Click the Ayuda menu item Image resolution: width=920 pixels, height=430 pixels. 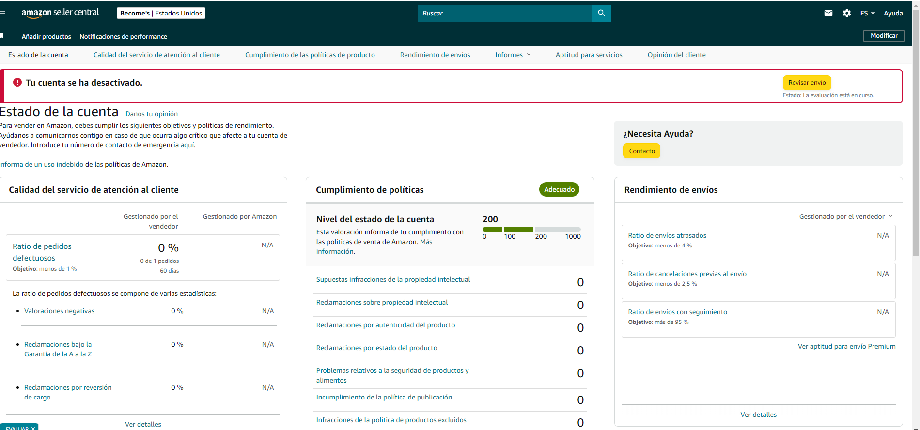coord(893,13)
